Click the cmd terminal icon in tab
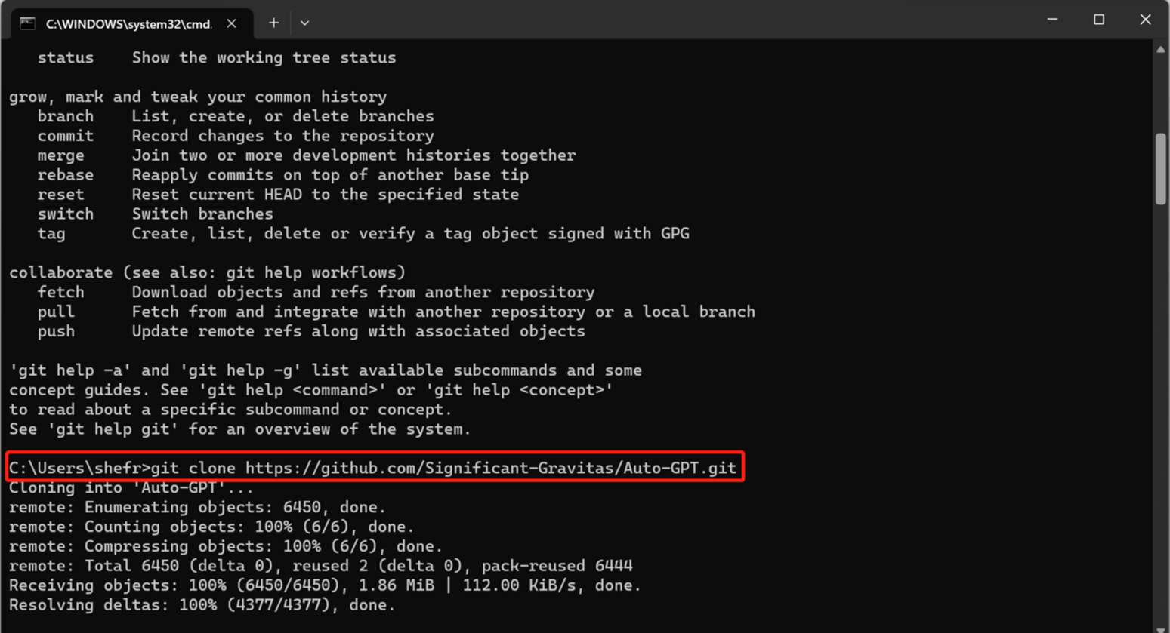 click(x=27, y=23)
